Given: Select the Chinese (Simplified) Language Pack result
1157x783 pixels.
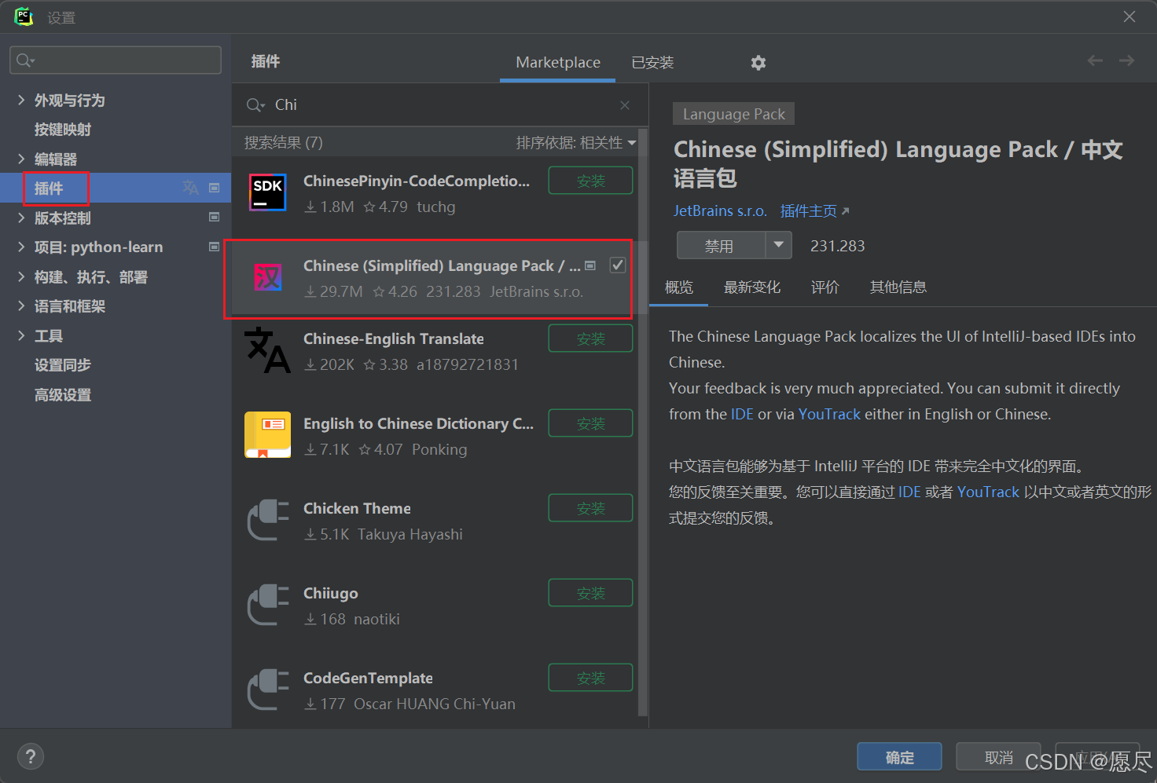Looking at the screenshot, I should pos(434,278).
